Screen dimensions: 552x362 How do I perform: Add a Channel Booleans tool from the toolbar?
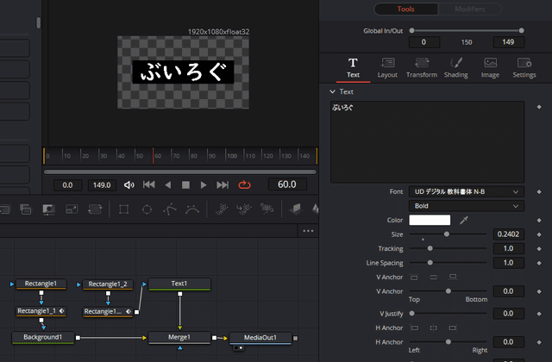coord(25,209)
